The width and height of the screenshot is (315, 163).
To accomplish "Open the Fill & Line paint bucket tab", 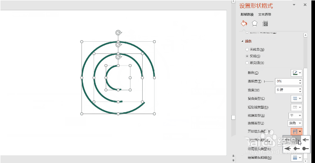I will (x=244, y=23).
